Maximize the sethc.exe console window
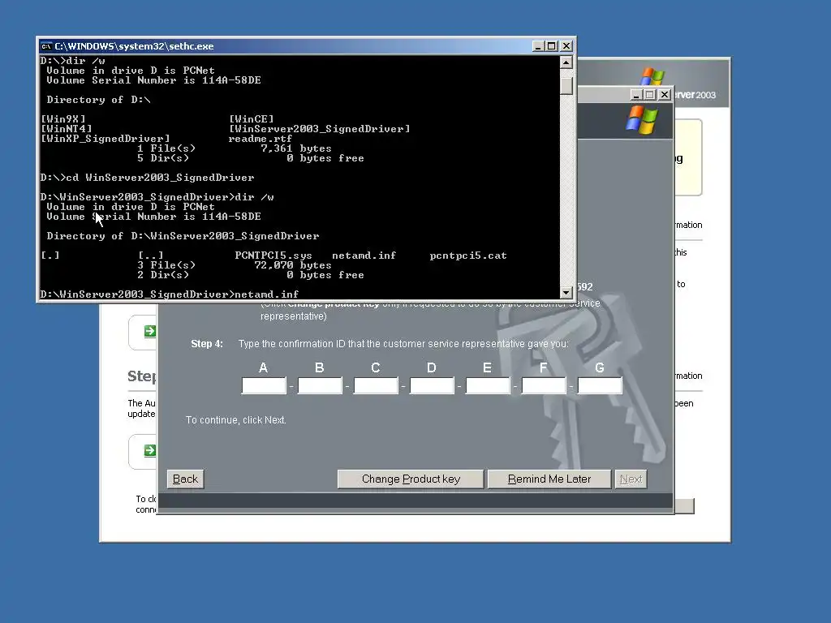The width and height of the screenshot is (831, 623). [552, 46]
